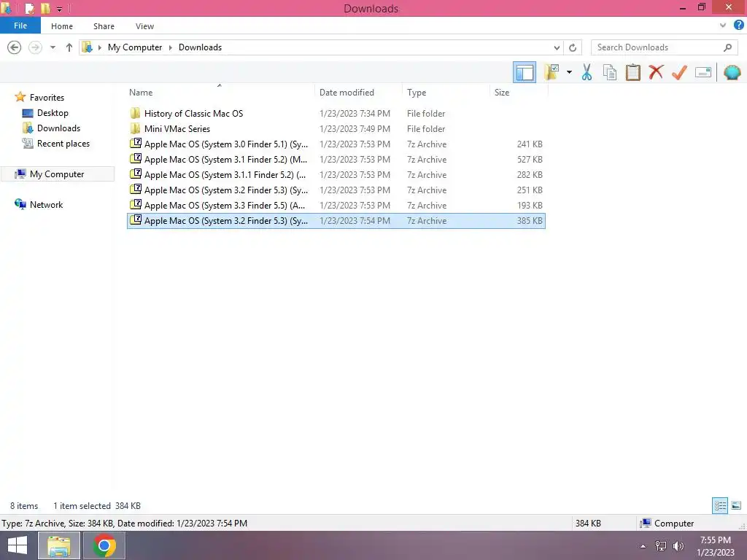Select Favorites in the navigation pane
Image resolution: width=747 pixels, height=560 pixels.
click(x=47, y=97)
